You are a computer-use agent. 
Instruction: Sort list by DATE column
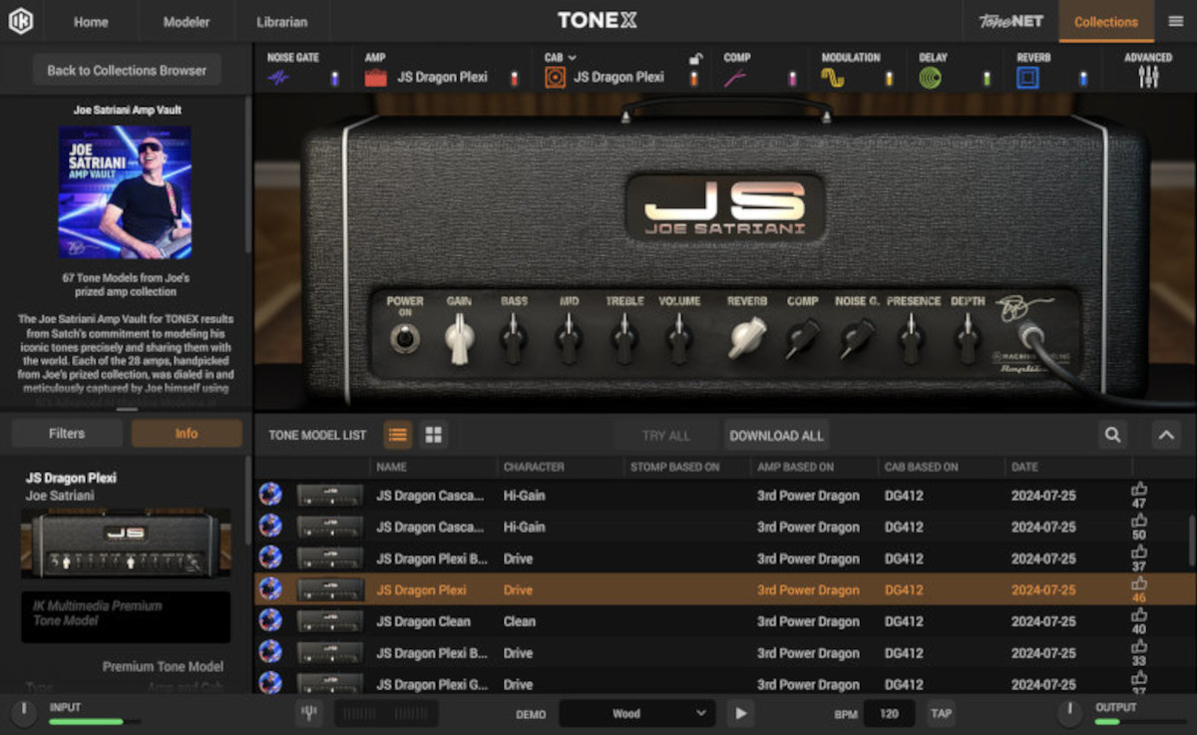(1024, 467)
